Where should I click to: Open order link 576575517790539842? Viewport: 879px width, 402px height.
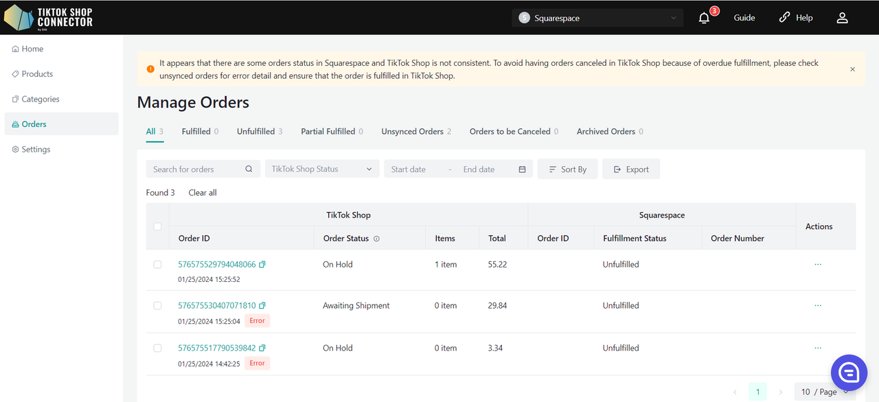tap(217, 348)
